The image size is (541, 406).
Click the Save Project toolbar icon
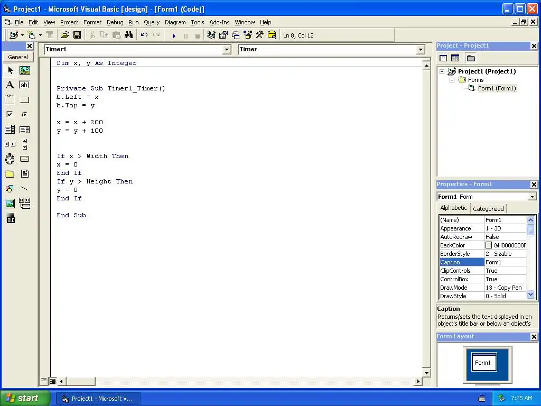77,35
